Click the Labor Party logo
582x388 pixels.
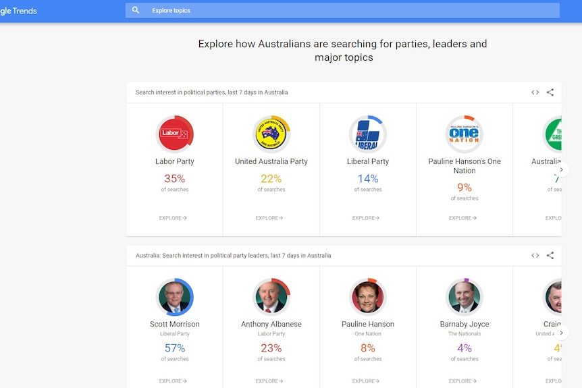[x=174, y=134]
